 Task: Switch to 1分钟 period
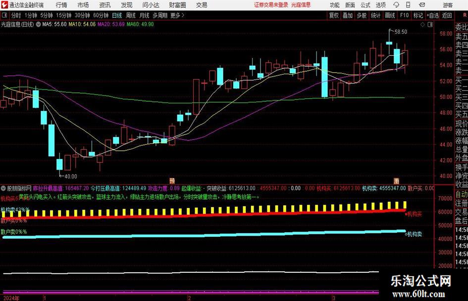31,15
